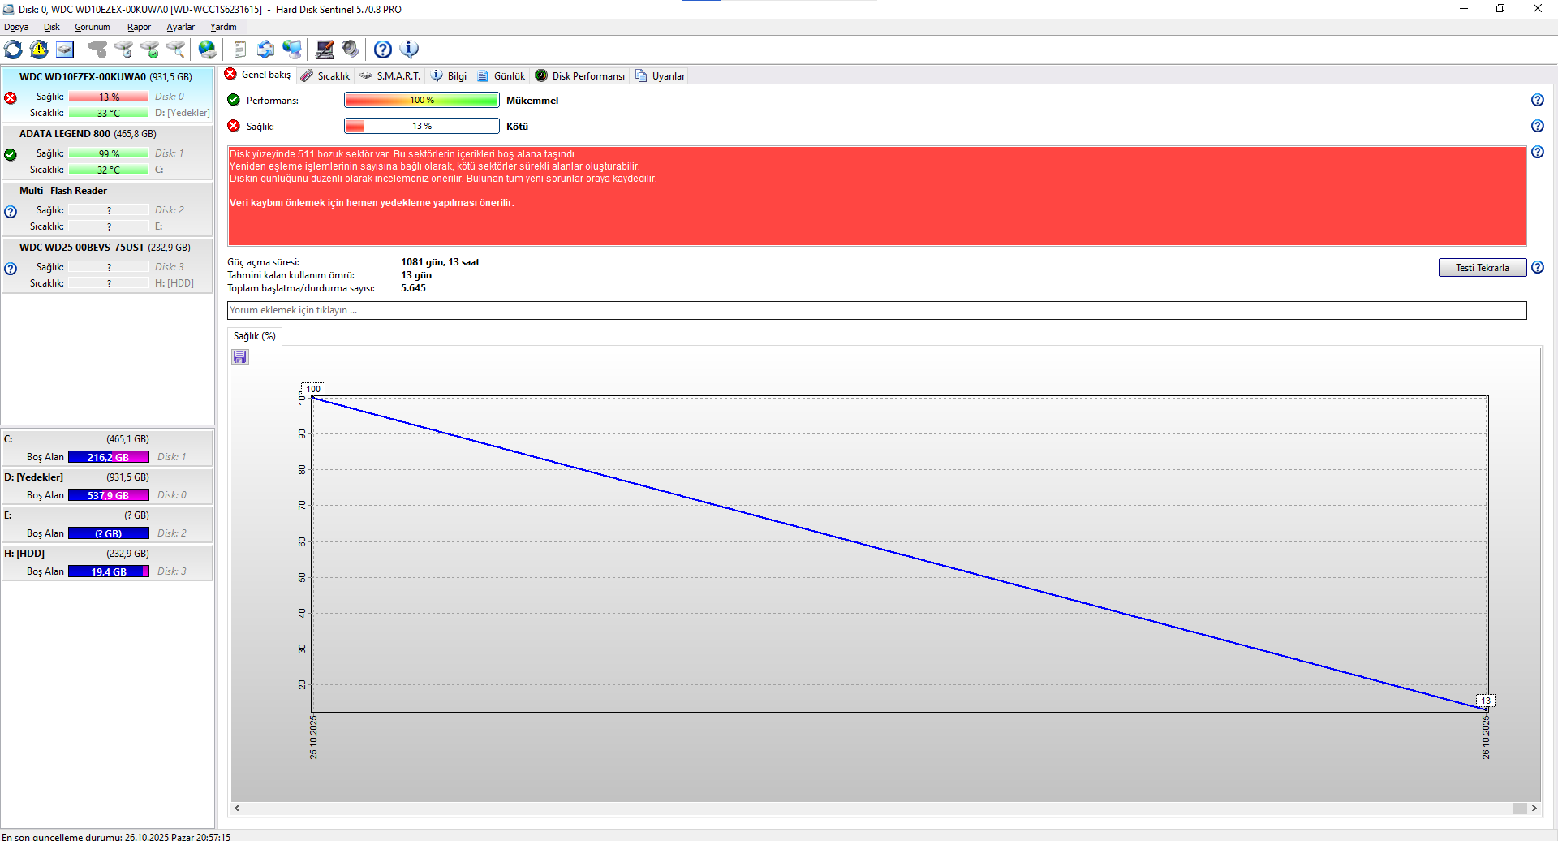The width and height of the screenshot is (1558, 841).
Task: Click the Testi Tekrarla button
Action: [1483, 267]
